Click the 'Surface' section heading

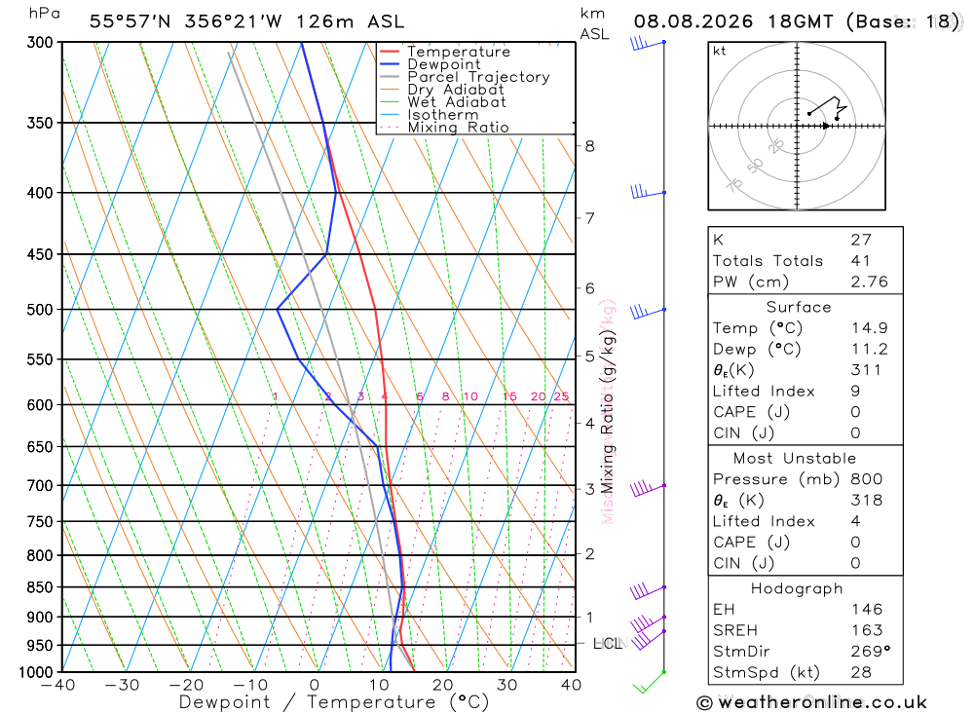[x=799, y=307]
